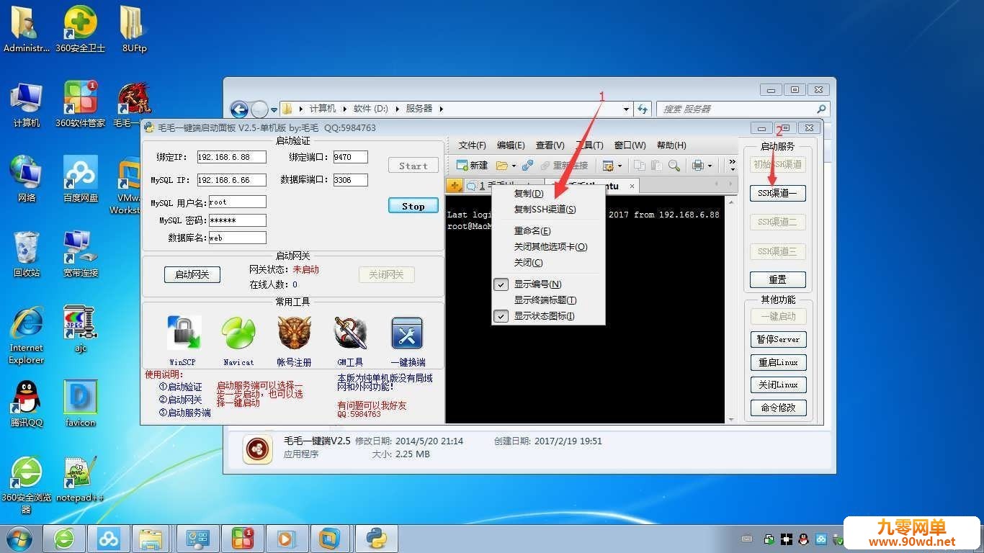
Task: Open the 查看(V) menu
Action: tap(550, 145)
